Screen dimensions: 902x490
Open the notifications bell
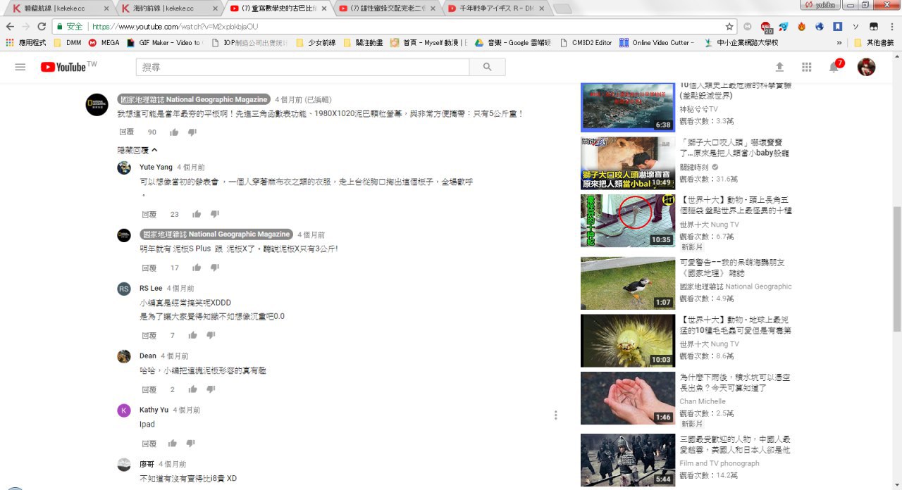pos(834,68)
